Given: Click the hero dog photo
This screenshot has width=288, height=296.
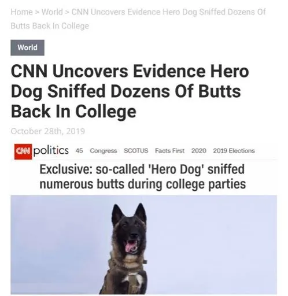Looking at the screenshot, I should (144, 245).
